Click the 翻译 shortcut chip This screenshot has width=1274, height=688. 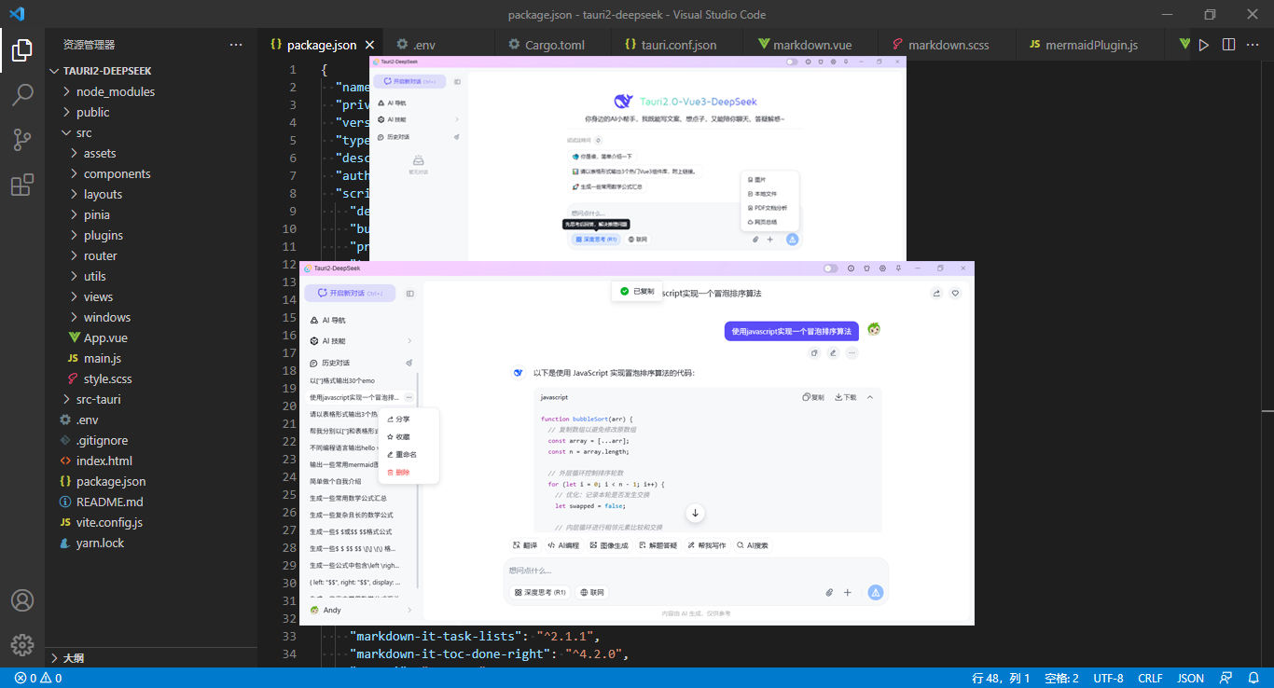[525, 545]
